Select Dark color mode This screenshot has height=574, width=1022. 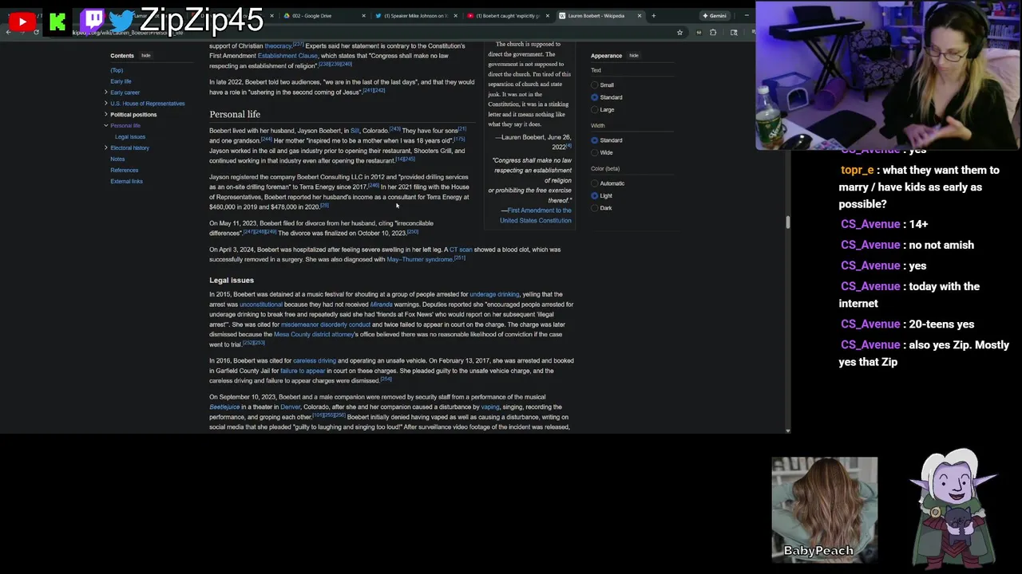click(x=594, y=208)
